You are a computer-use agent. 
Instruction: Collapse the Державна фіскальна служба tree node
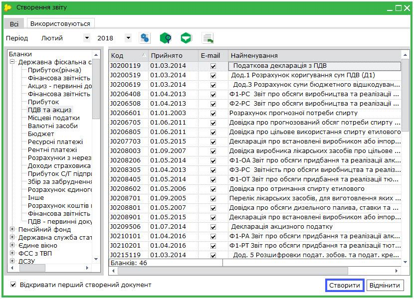pos(12,62)
